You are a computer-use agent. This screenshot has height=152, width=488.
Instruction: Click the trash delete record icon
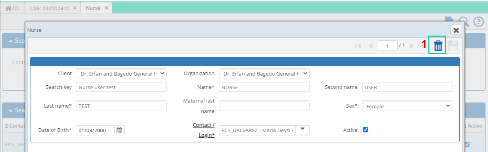(x=438, y=46)
